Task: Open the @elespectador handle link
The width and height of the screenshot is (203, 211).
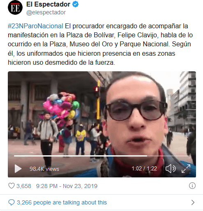Action: [x=46, y=12]
